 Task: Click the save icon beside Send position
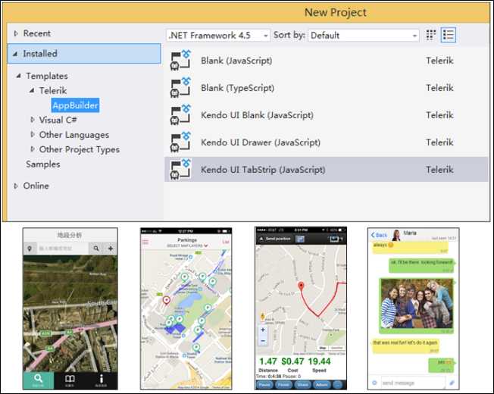(x=300, y=239)
